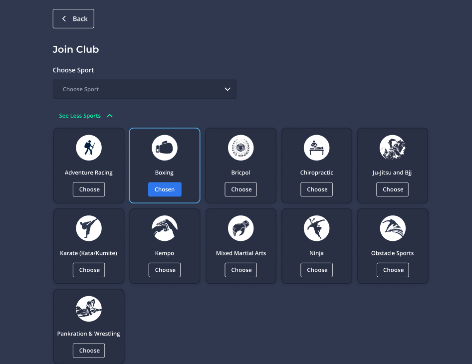The height and width of the screenshot is (364, 472).
Task: Click the Choose Sport field label
Action: (73, 70)
